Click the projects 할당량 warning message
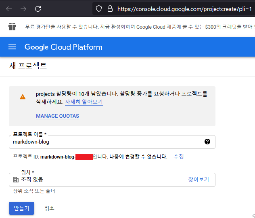This screenshot has height=218, width=255. [x=121, y=98]
